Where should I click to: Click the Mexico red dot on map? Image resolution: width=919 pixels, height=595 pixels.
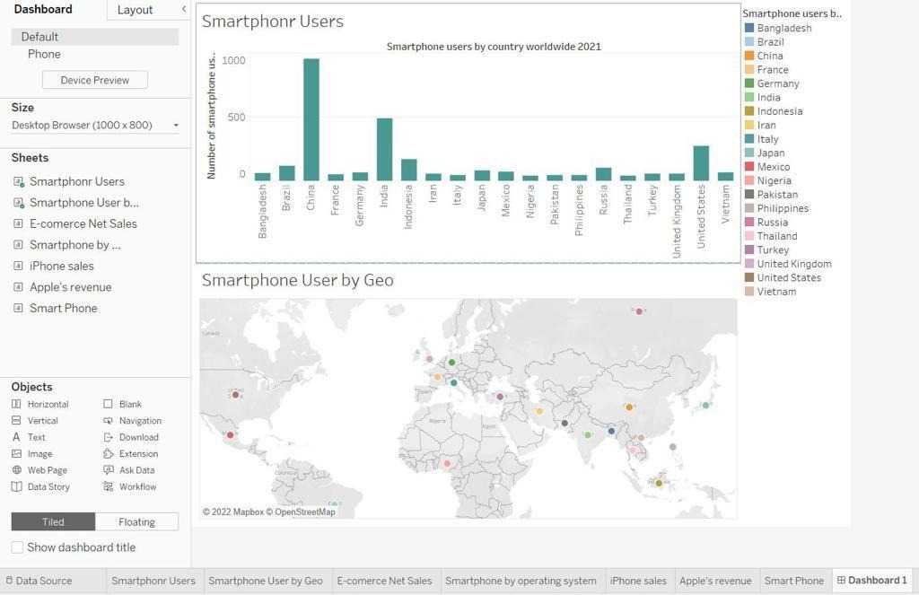click(x=231, y=435)
